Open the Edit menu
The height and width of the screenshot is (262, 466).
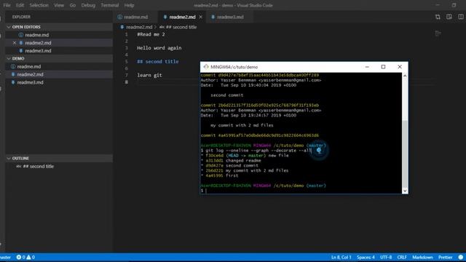[x=20, y=5]
